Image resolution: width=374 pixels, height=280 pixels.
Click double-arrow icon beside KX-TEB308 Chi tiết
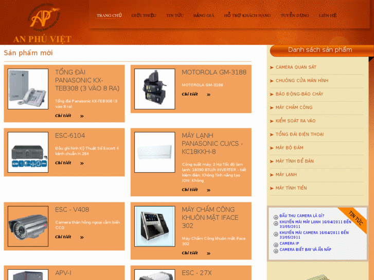pos(82,116)
